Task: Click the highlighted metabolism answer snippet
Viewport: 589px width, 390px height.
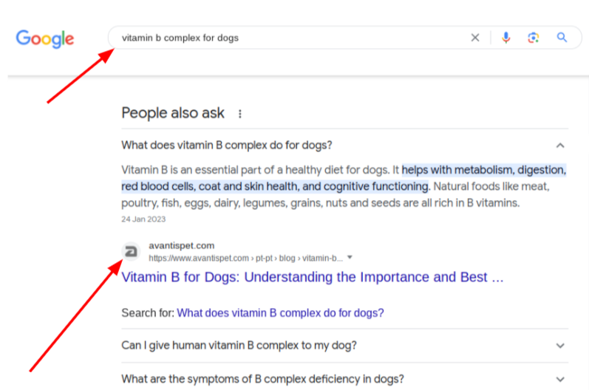Action: [x=344, y=178]
